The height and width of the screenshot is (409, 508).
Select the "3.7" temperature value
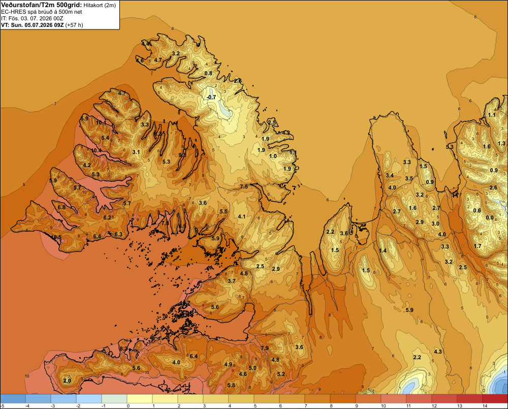[232, 281]
